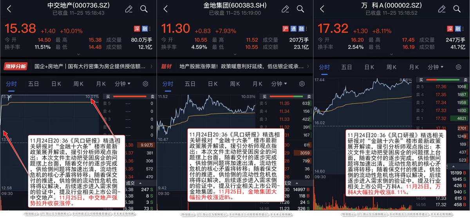The image size is (470, 218).
Task: Open chart settings icon in 金地集团 panel
Action: point(302,84)
